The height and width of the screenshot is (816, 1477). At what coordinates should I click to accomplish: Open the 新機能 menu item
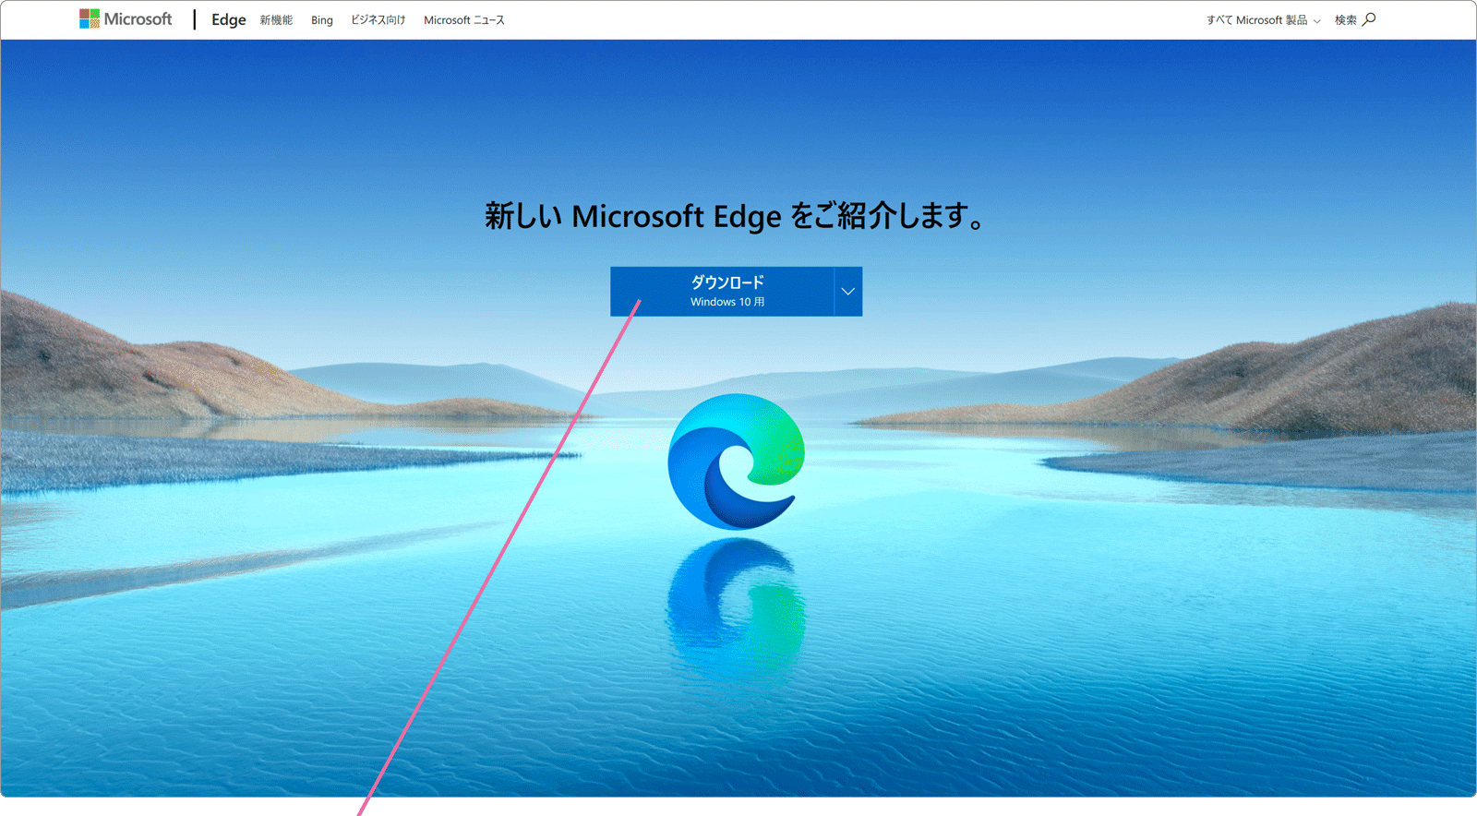pyautogui.click(x=276, y=20)
